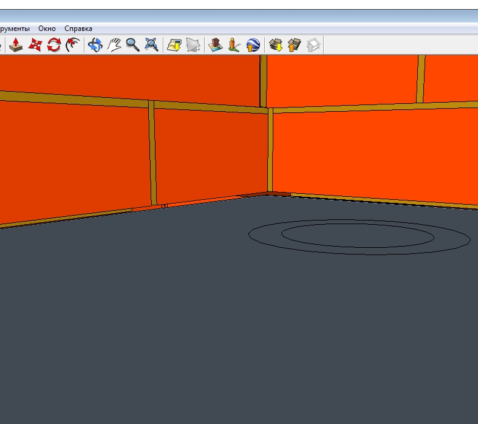Select the Push/Pull tool
The width and height of the screenshot is (478, 424).
[x=16, y=45]
